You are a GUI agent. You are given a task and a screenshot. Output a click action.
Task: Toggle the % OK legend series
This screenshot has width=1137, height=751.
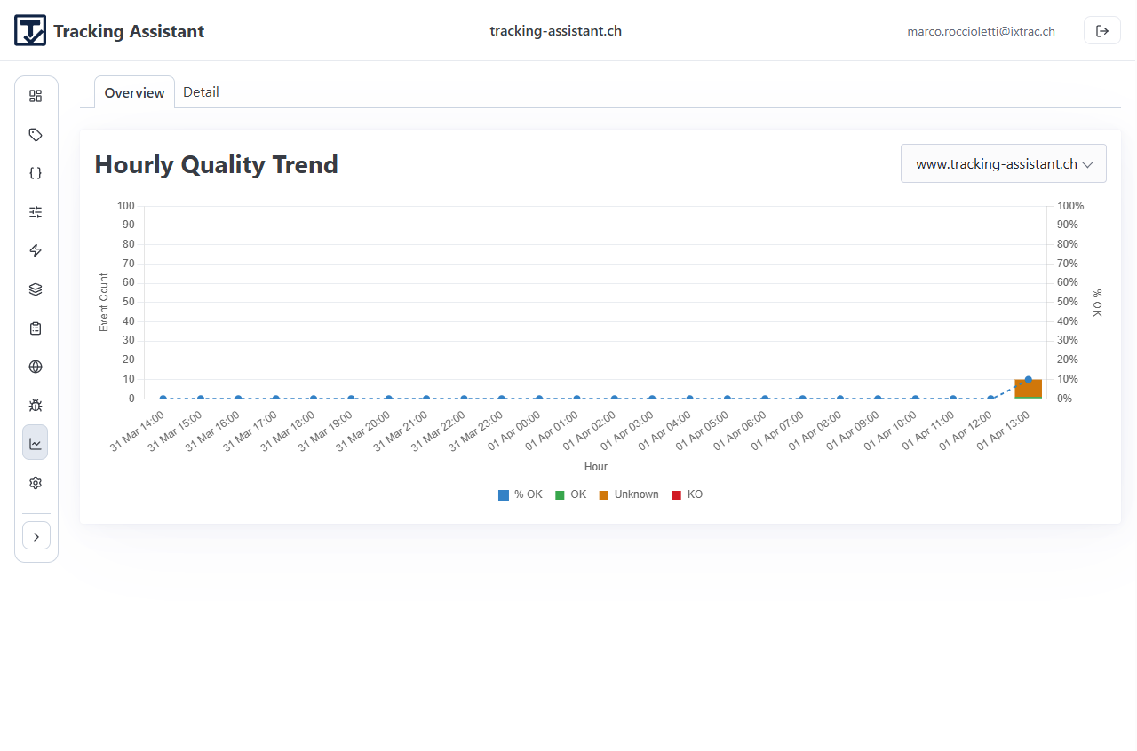click(x=521, y=494)
